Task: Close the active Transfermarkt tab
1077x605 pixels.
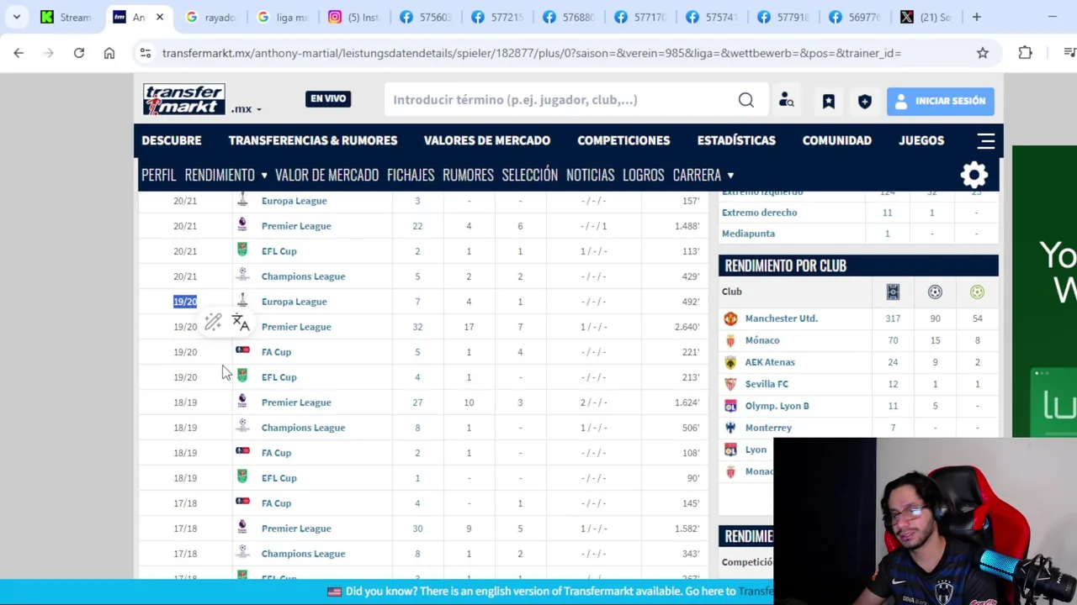Action: 160,17
